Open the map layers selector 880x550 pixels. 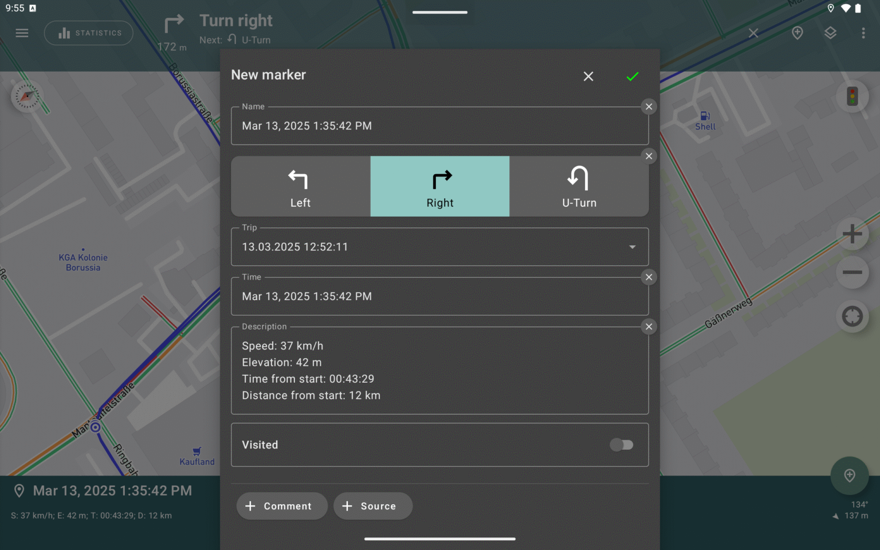[x=831, y=33]
